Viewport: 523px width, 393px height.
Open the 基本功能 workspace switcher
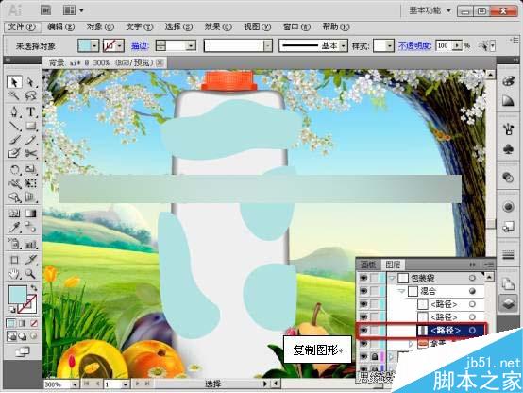coord(430,10)
